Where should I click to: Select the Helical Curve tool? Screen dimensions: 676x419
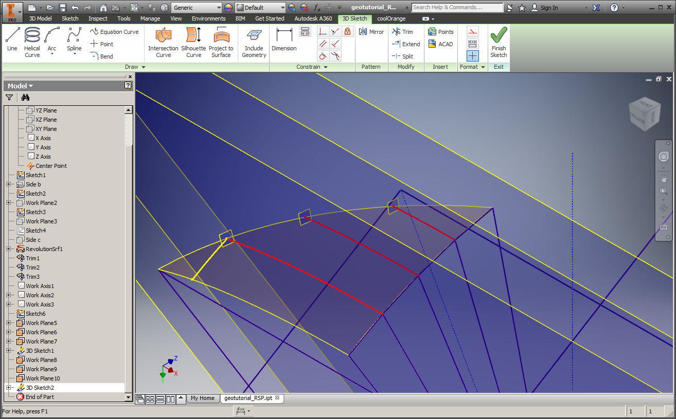pos(32,42)
